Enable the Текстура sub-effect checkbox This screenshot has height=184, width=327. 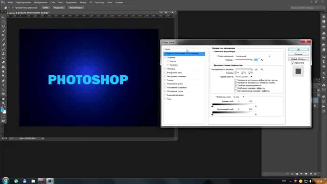[168, 65]
